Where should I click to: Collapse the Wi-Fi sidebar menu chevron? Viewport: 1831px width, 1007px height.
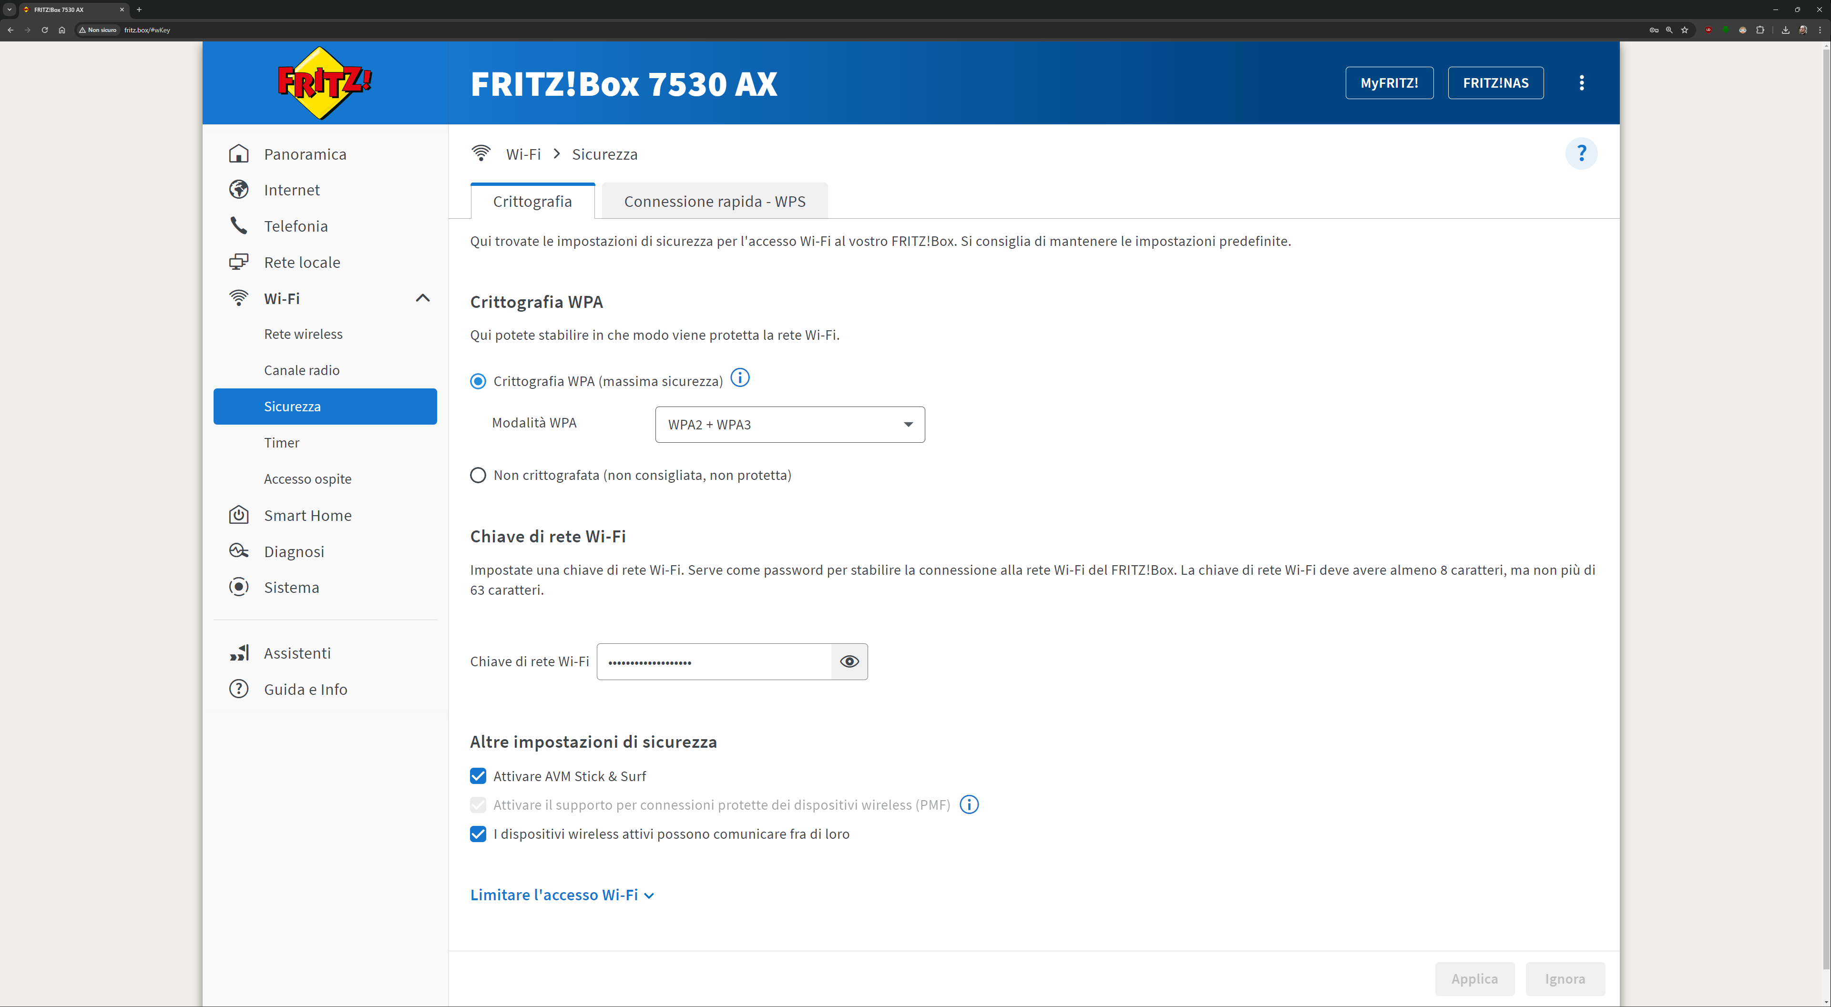tap(422, 298)
